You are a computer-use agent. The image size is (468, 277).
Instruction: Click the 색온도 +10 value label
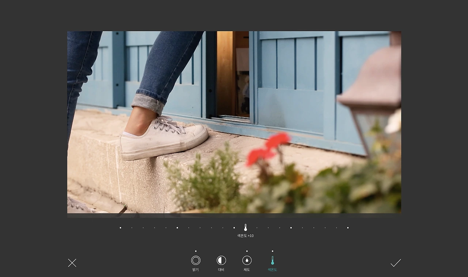[245, 236]
